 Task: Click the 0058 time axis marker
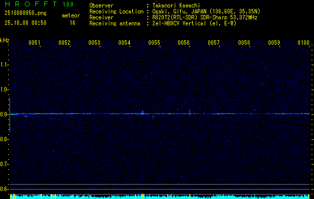click(x=244, y=43)
